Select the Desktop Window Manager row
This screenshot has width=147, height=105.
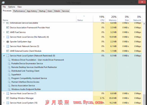(72, 98)
